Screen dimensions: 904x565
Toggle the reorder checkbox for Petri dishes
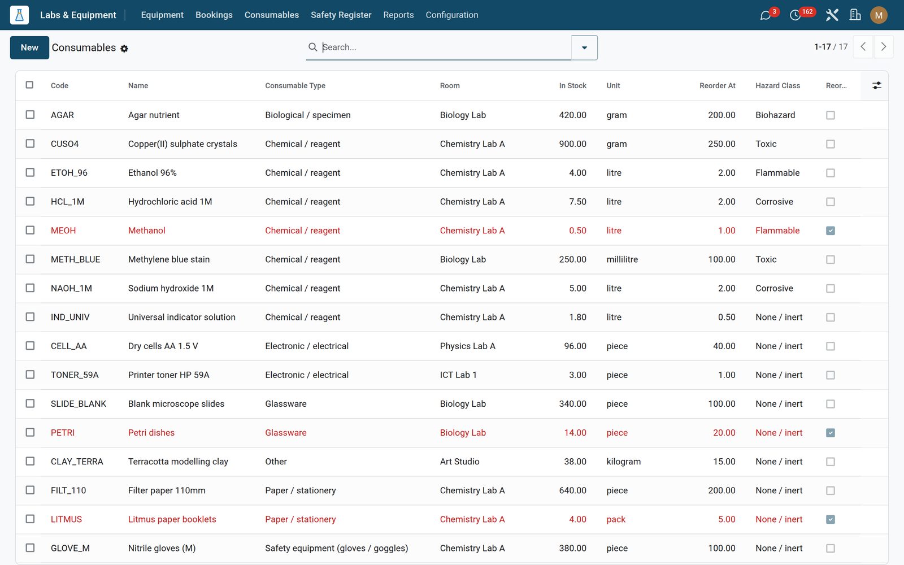click(830, 433)
